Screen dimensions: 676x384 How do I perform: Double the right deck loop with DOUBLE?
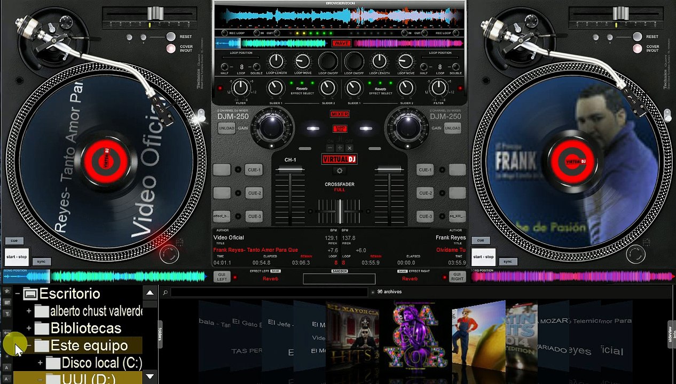tap(455, 67)
